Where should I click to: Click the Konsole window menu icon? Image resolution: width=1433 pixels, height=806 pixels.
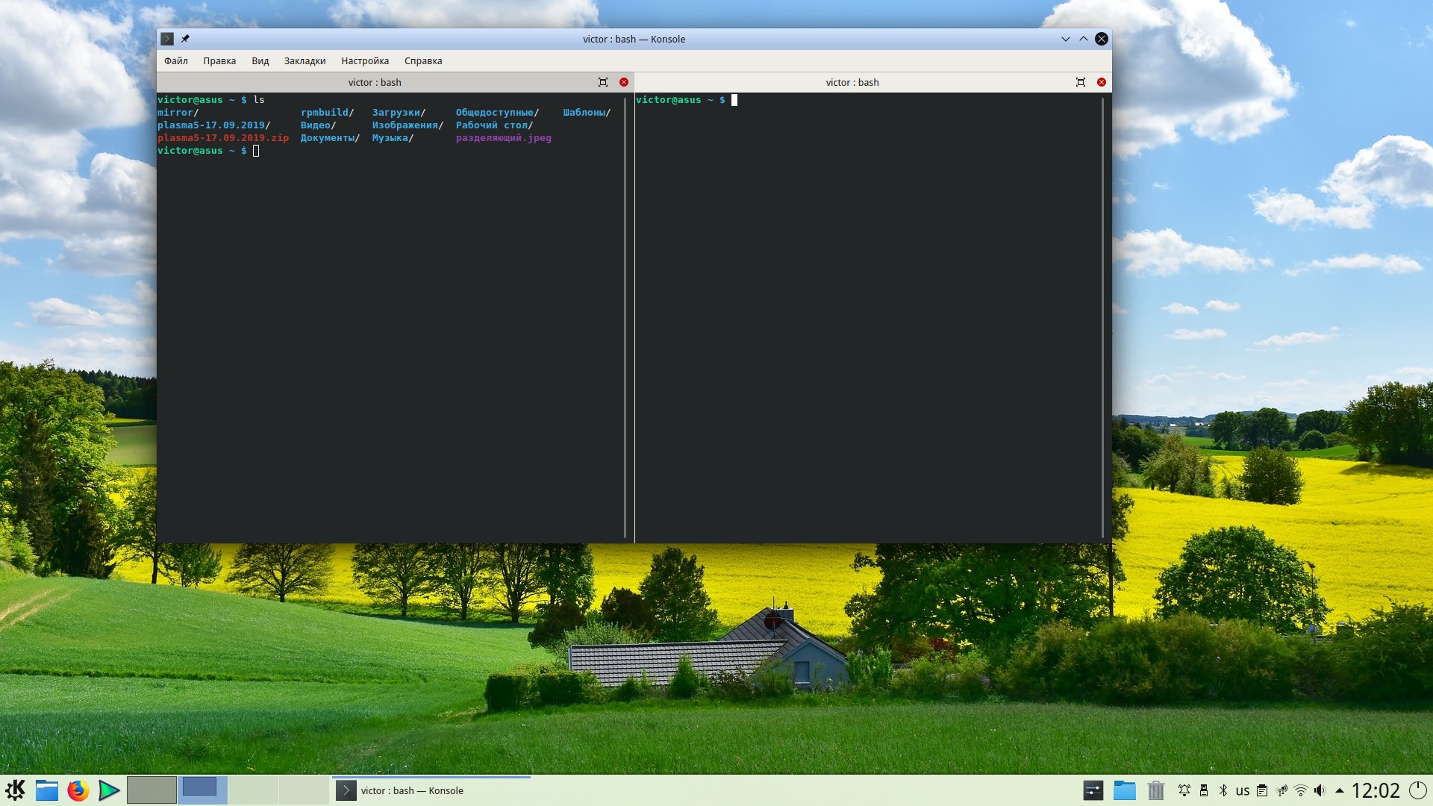[167, 39]
